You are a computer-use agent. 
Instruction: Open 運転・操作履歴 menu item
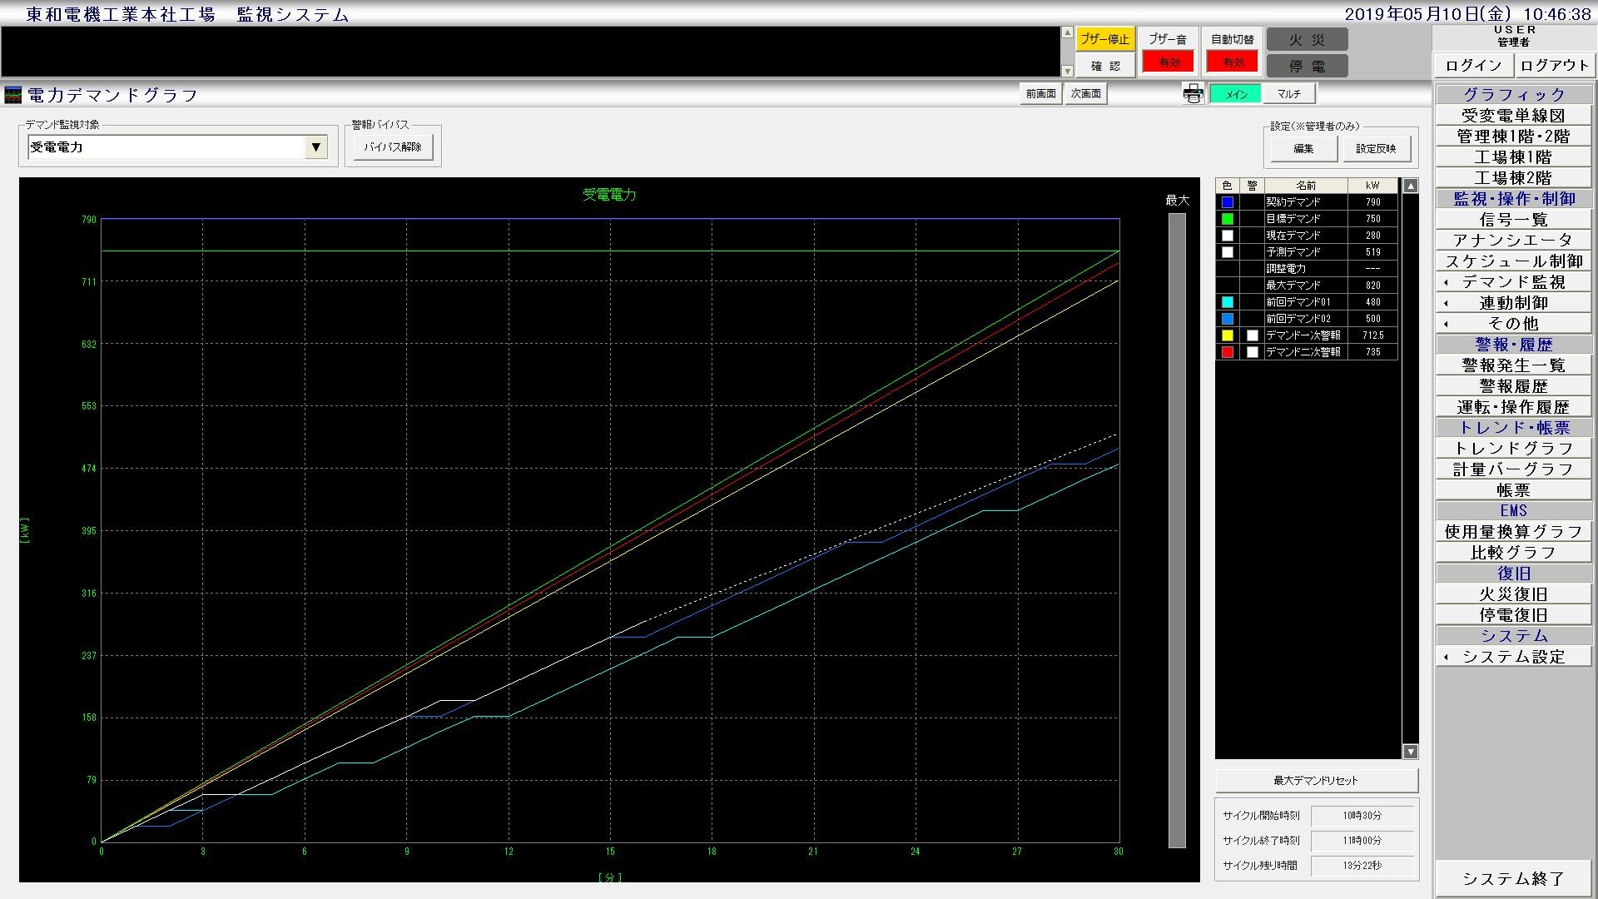(x=1513, y=407)
